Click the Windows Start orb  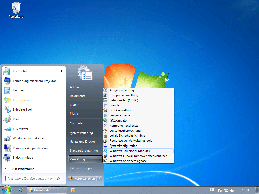click(x=7, y=190)
